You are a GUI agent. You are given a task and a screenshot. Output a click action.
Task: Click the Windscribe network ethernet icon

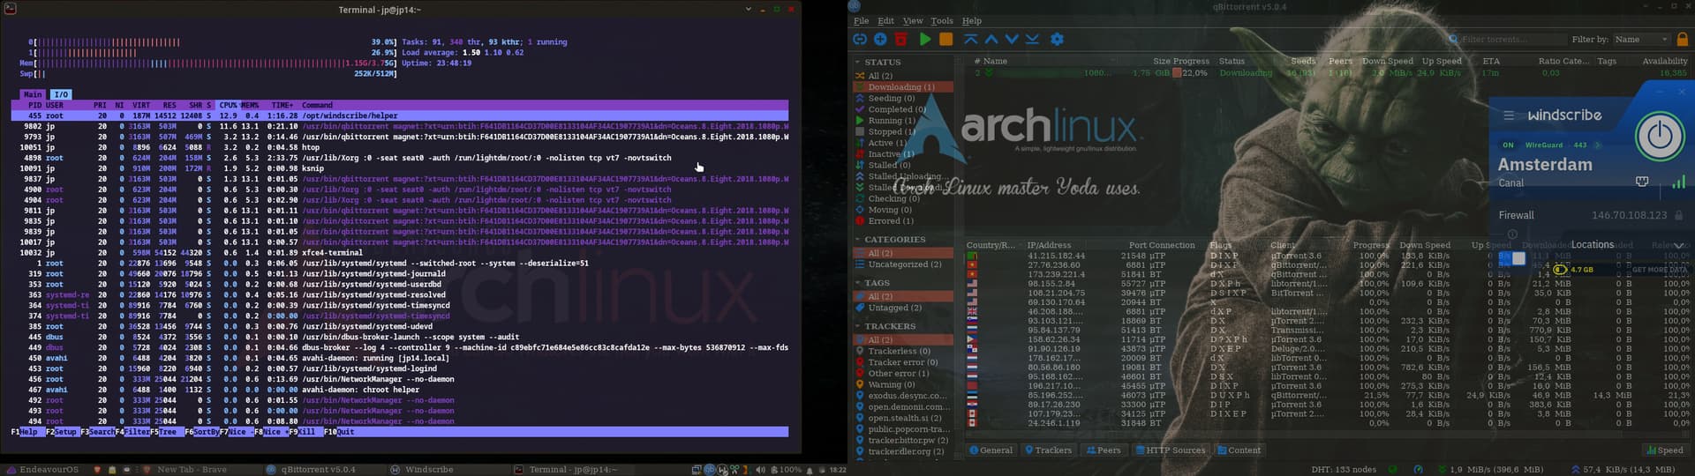pos(1642,182)
